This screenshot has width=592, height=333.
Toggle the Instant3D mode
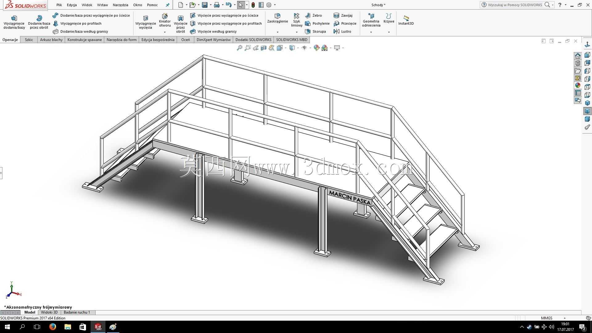point(406,20)
